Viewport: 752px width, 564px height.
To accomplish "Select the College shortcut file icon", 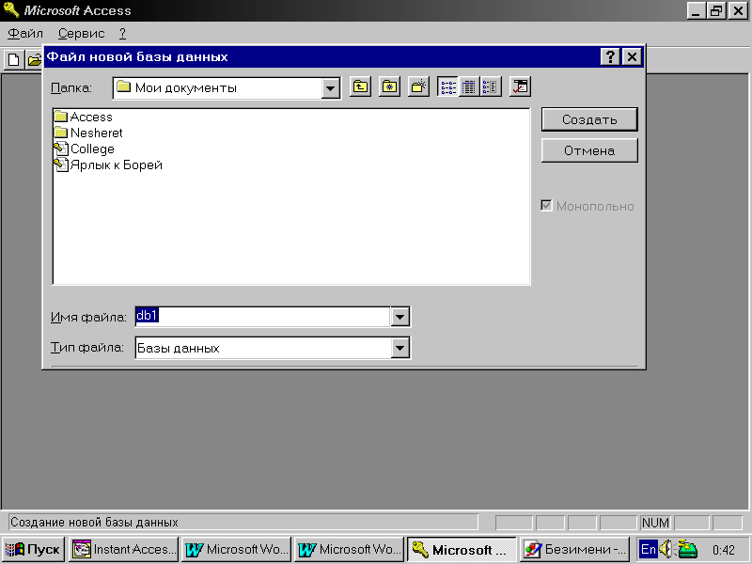I will [61, 149].
